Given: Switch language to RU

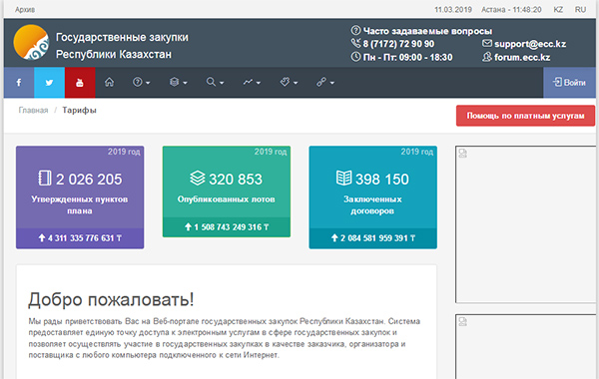Looking at the screenshot, I should tap(580, 10).
